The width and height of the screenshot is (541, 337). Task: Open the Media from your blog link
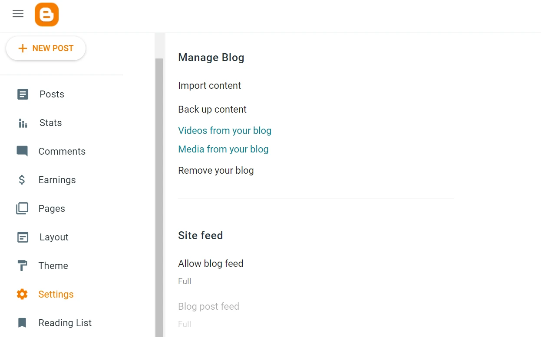pyautogui.click(x=223, y=149)
